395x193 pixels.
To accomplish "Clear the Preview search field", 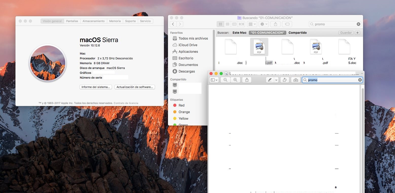I will pos(360,80).
